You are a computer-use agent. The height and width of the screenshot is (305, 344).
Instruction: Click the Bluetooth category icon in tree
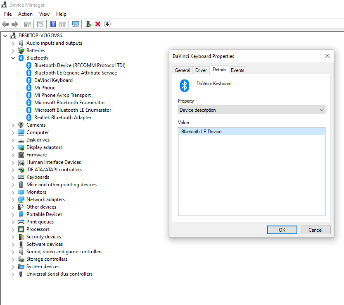coord(21,58)
